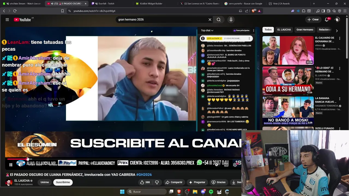Screen dimensions: 349x196
Task: Open more options for Lo Odio video
Action: point(340,68)
